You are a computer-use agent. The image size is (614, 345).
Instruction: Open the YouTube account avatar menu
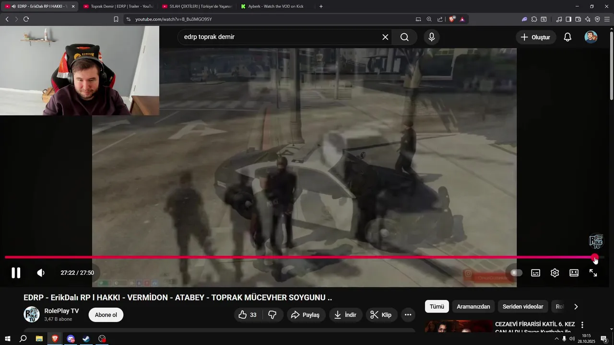(591, 37)
